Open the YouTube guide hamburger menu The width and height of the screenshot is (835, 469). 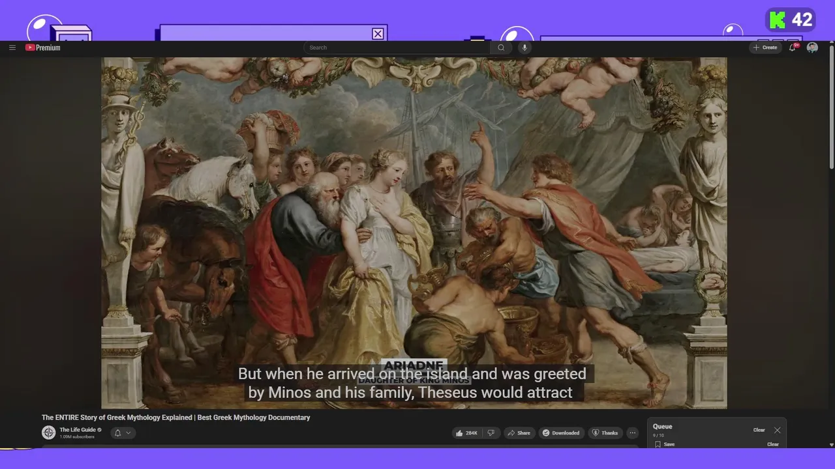[12, 48]
